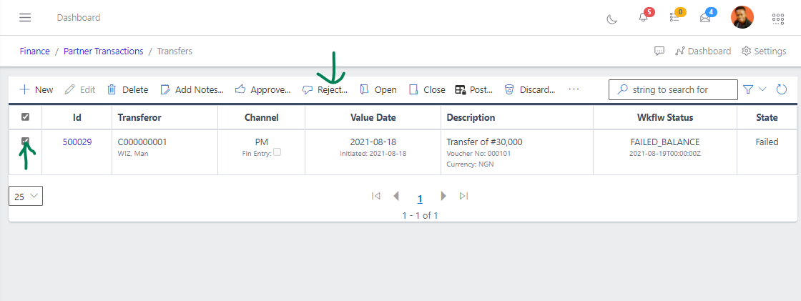Sort by Channel column header
This screenshot has height=301, width=801.
click(262, 117)
